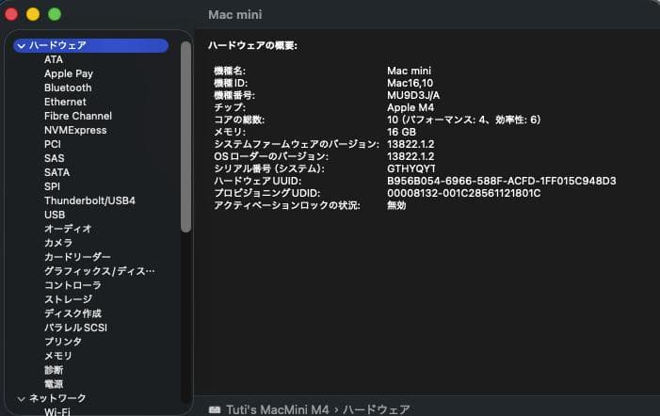The image size is (660, 416).
Task: Click the システムファームウェア version 13822.1.2
Action: click(x=410, y=144)
